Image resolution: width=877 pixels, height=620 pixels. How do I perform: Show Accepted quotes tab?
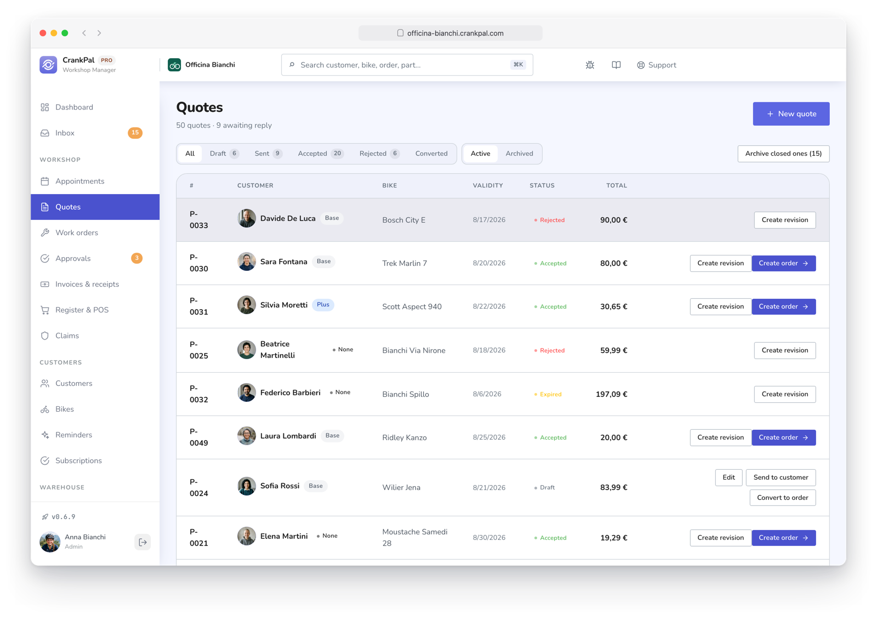pyautogui.click(x=321, y=153)
